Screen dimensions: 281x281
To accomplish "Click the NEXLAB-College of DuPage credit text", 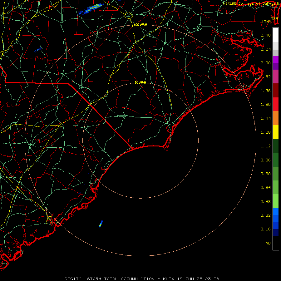I will pyautogui.click(x=249, y=3).
